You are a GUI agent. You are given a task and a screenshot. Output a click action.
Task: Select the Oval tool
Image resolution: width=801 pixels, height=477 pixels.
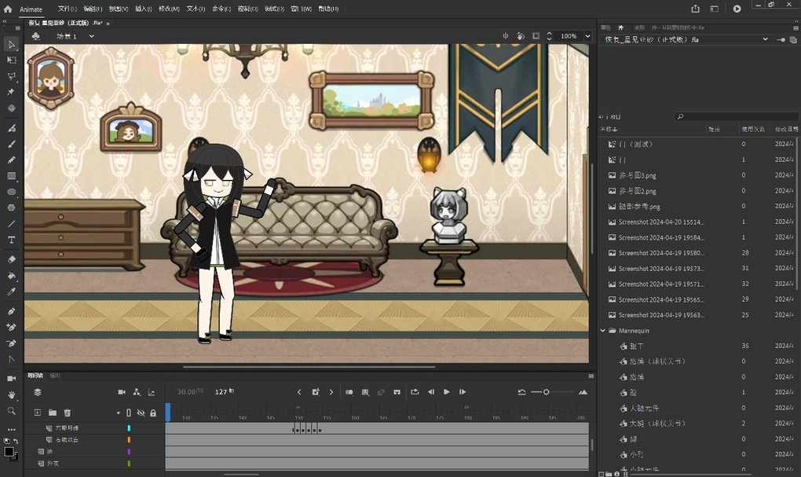(11, 192)
